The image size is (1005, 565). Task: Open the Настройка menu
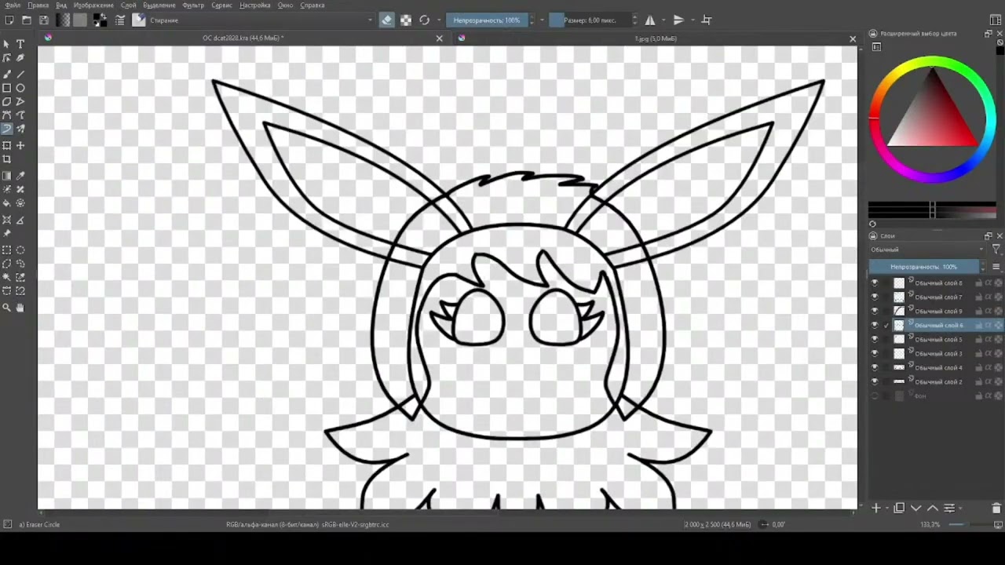tap(255, 5)
